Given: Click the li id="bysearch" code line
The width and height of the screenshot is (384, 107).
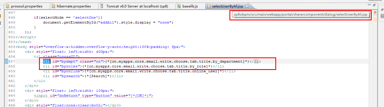Looking at the screenshot, I should pyautogui.click(x=83, y=76).
